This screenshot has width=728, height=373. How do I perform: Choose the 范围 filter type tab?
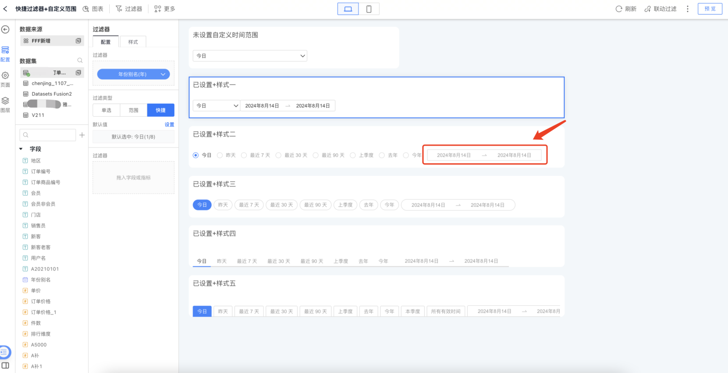coord(133,110)
